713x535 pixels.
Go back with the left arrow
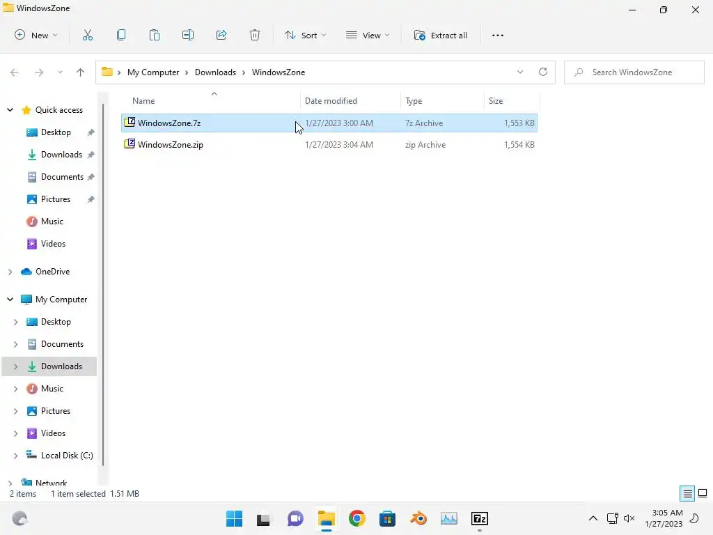tap(15, 72)
